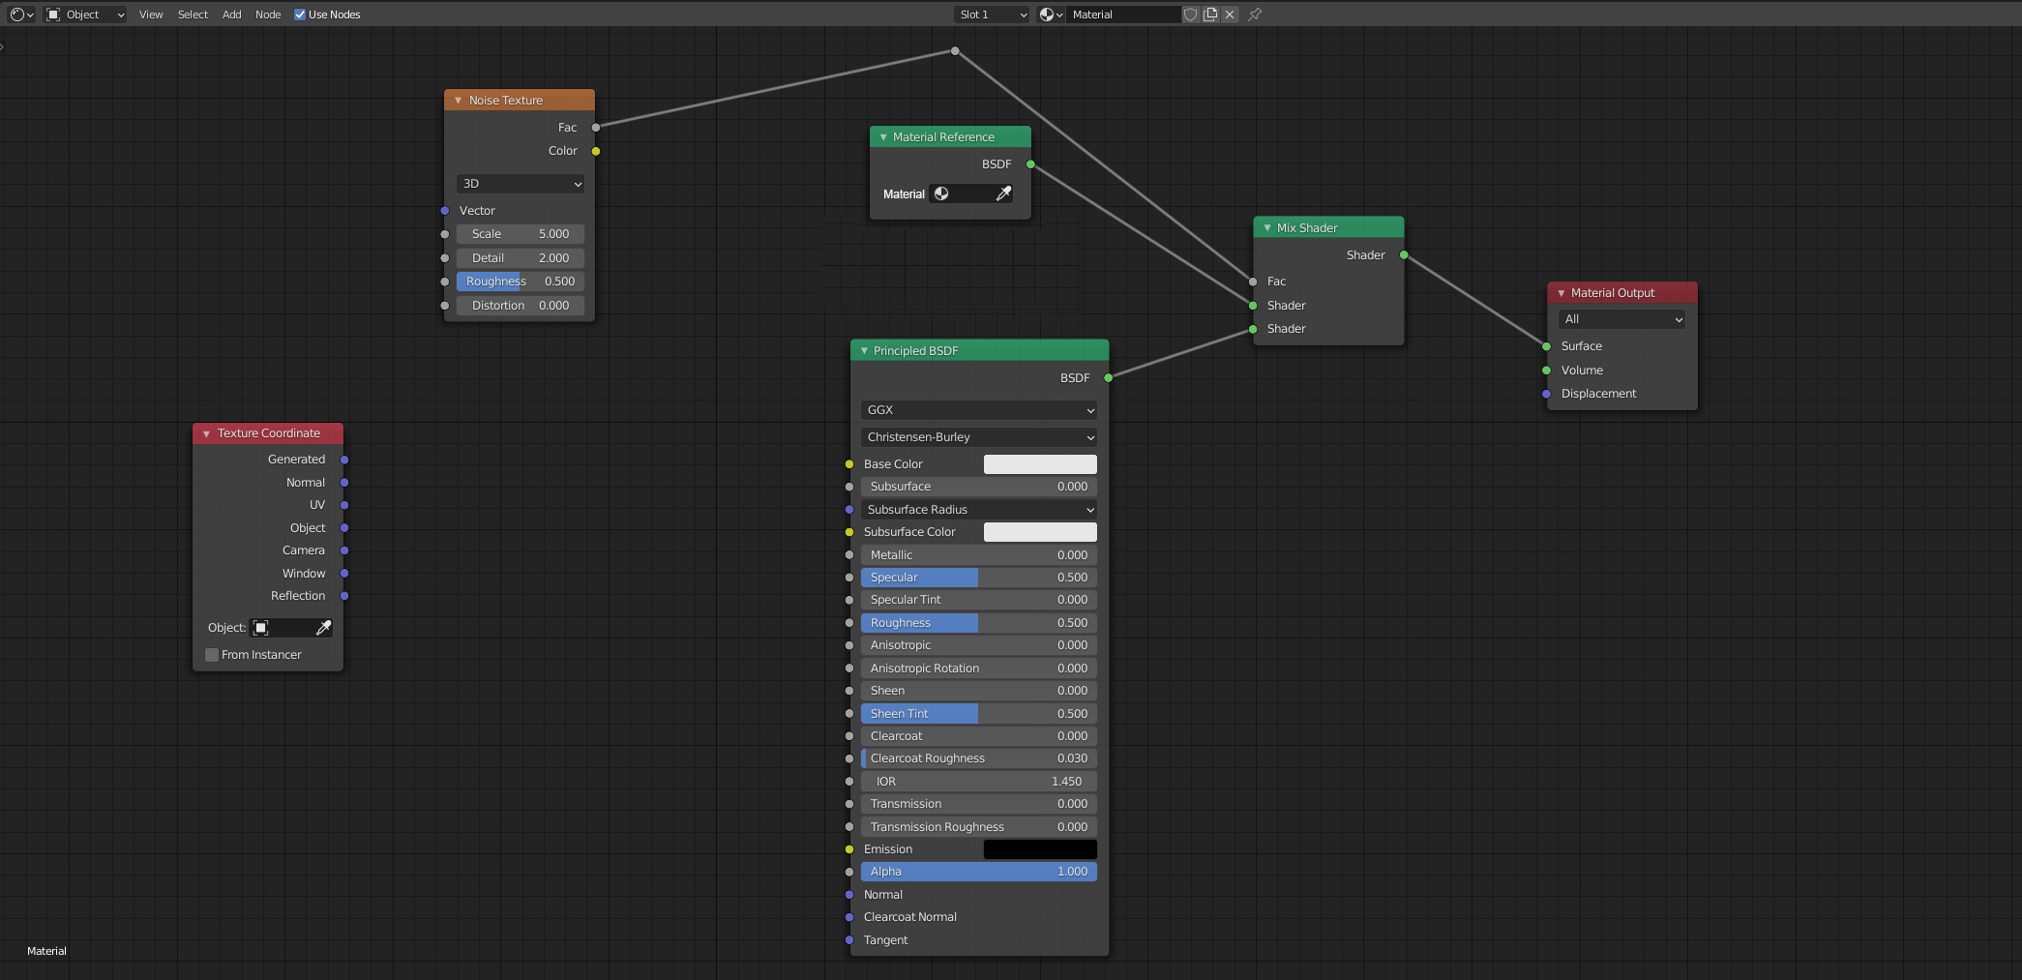Click the Noise Texture Fac output socket
Image resolution: width=2022 pixels, height=980 pixels.
[596, 128]
